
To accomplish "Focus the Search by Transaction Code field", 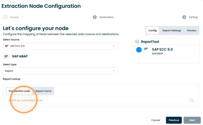I will 96,100.
